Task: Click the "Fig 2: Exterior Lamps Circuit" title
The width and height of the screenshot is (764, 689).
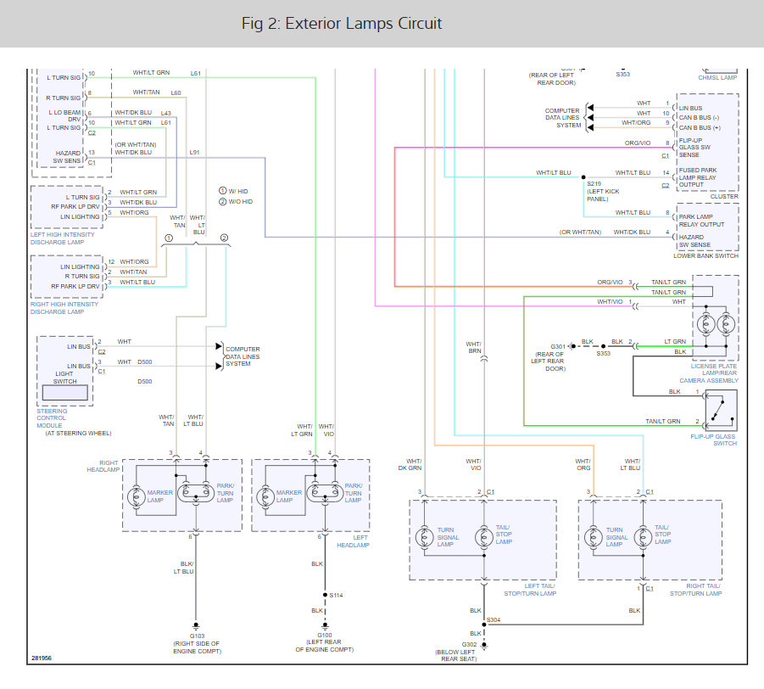Action: coord(342,24)
